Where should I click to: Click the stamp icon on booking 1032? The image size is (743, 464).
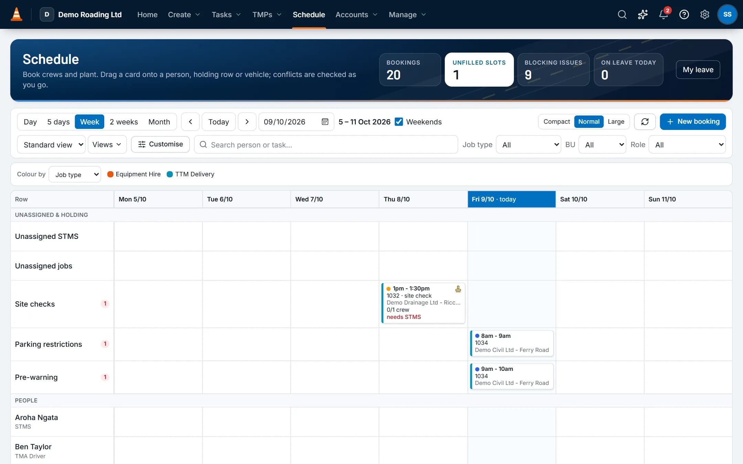[458, 289]
